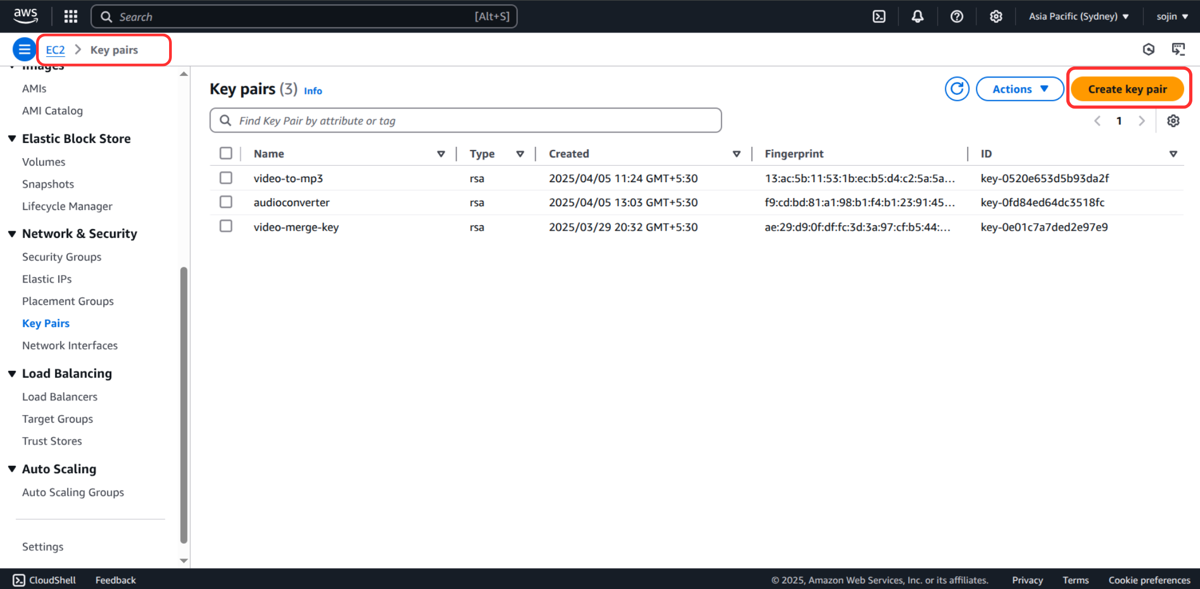Open Lifecycle Manager in the sidebar
Image resolution: width=1200 pixels, height=589 pixels.
click(x=67, y=206)
